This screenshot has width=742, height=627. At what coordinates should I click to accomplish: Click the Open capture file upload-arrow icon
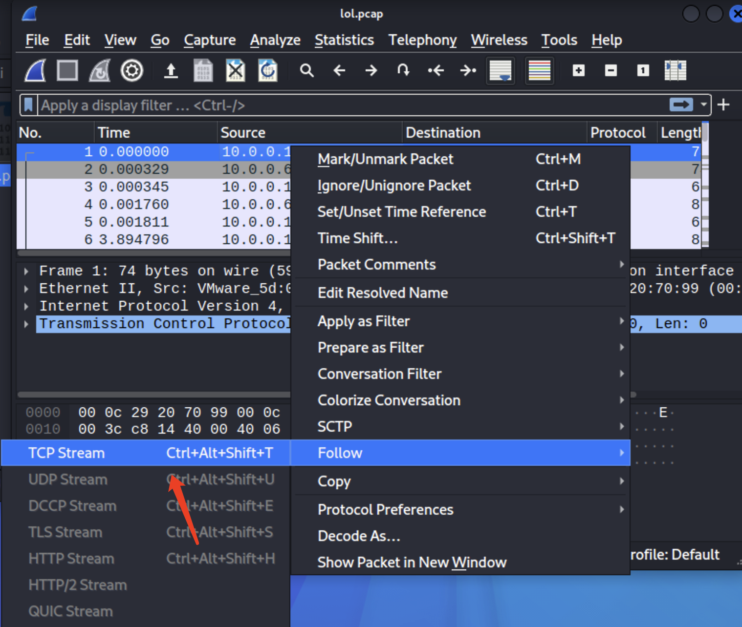click(x=171, y=71)
